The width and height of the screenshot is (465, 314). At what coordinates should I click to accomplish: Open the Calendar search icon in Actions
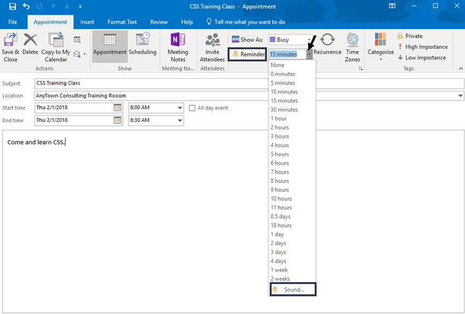pyautogui.click(x=77, y=40)
